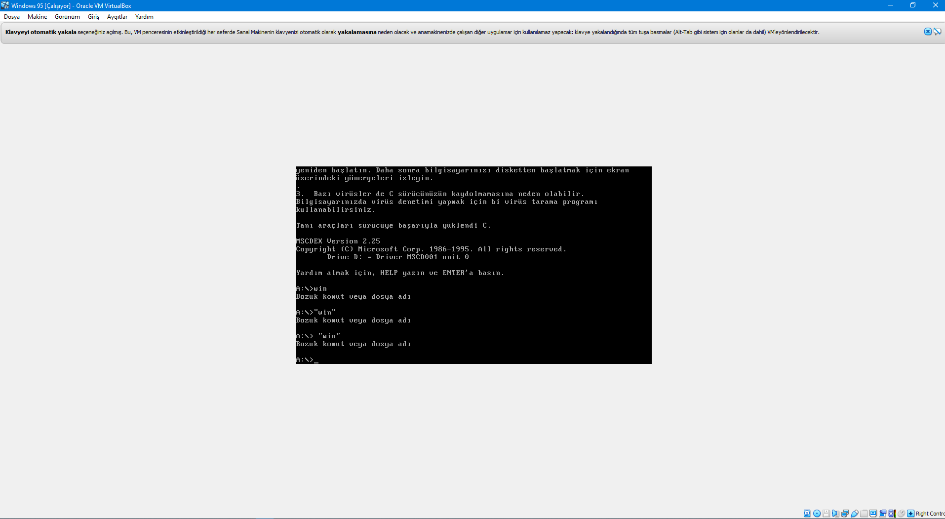The height and width of the screenshot is (519, 945).
Task: Dismiss the keyboard capture notification
Action: point(928,32)
